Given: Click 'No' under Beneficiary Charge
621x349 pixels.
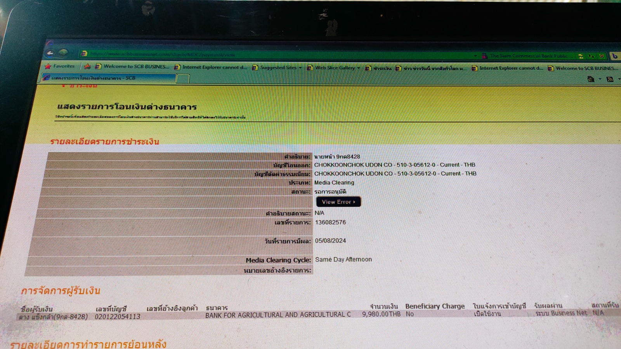Looking at the screenshot, I should (410, 314).
